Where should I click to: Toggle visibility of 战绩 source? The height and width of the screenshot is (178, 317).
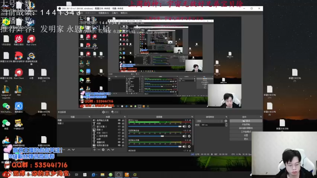click(x=119, y=123)
